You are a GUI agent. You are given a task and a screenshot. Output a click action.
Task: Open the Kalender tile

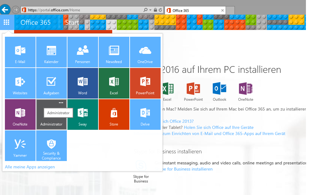[51, 52]
